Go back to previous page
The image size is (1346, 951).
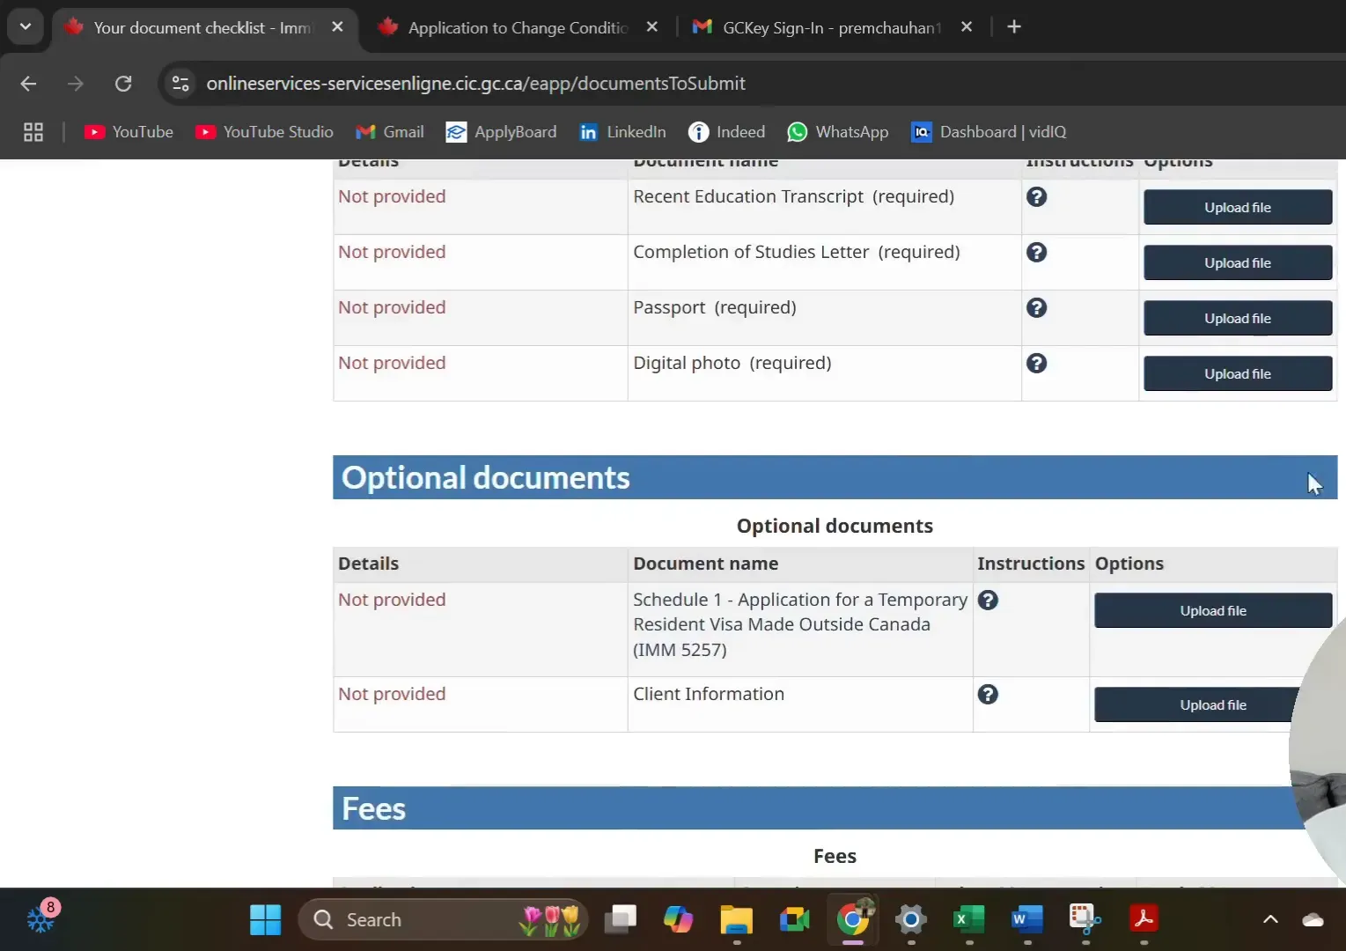point(28,84)
